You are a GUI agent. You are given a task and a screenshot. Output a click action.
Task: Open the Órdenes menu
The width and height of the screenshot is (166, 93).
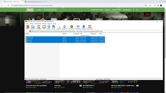(x=32, y=24)
